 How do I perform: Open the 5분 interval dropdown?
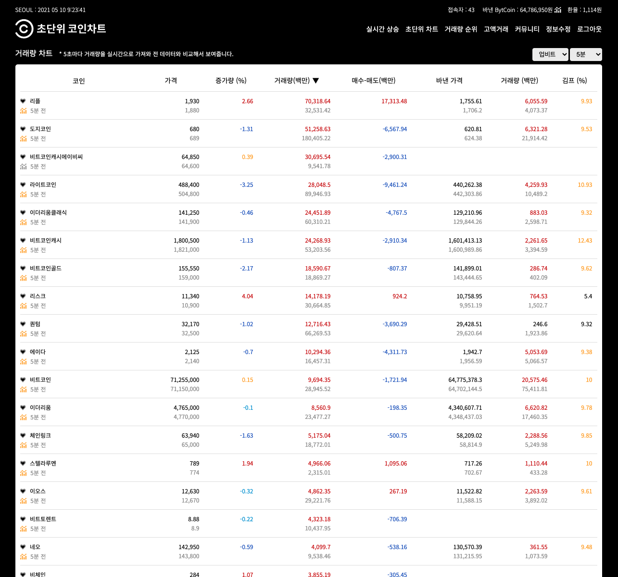pos(586,54)
